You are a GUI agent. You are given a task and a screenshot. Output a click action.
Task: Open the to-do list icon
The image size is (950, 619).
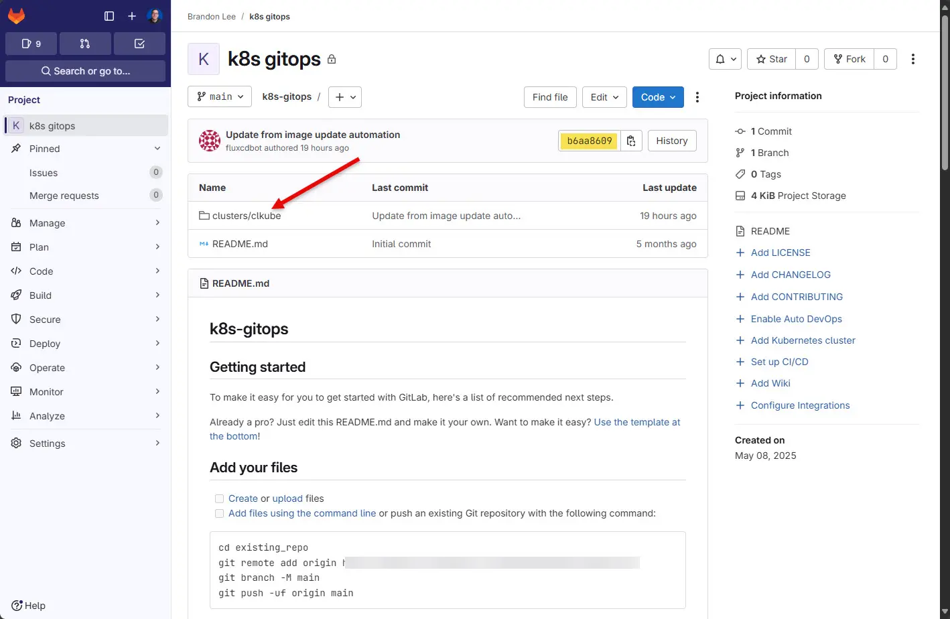pos(139,44)
